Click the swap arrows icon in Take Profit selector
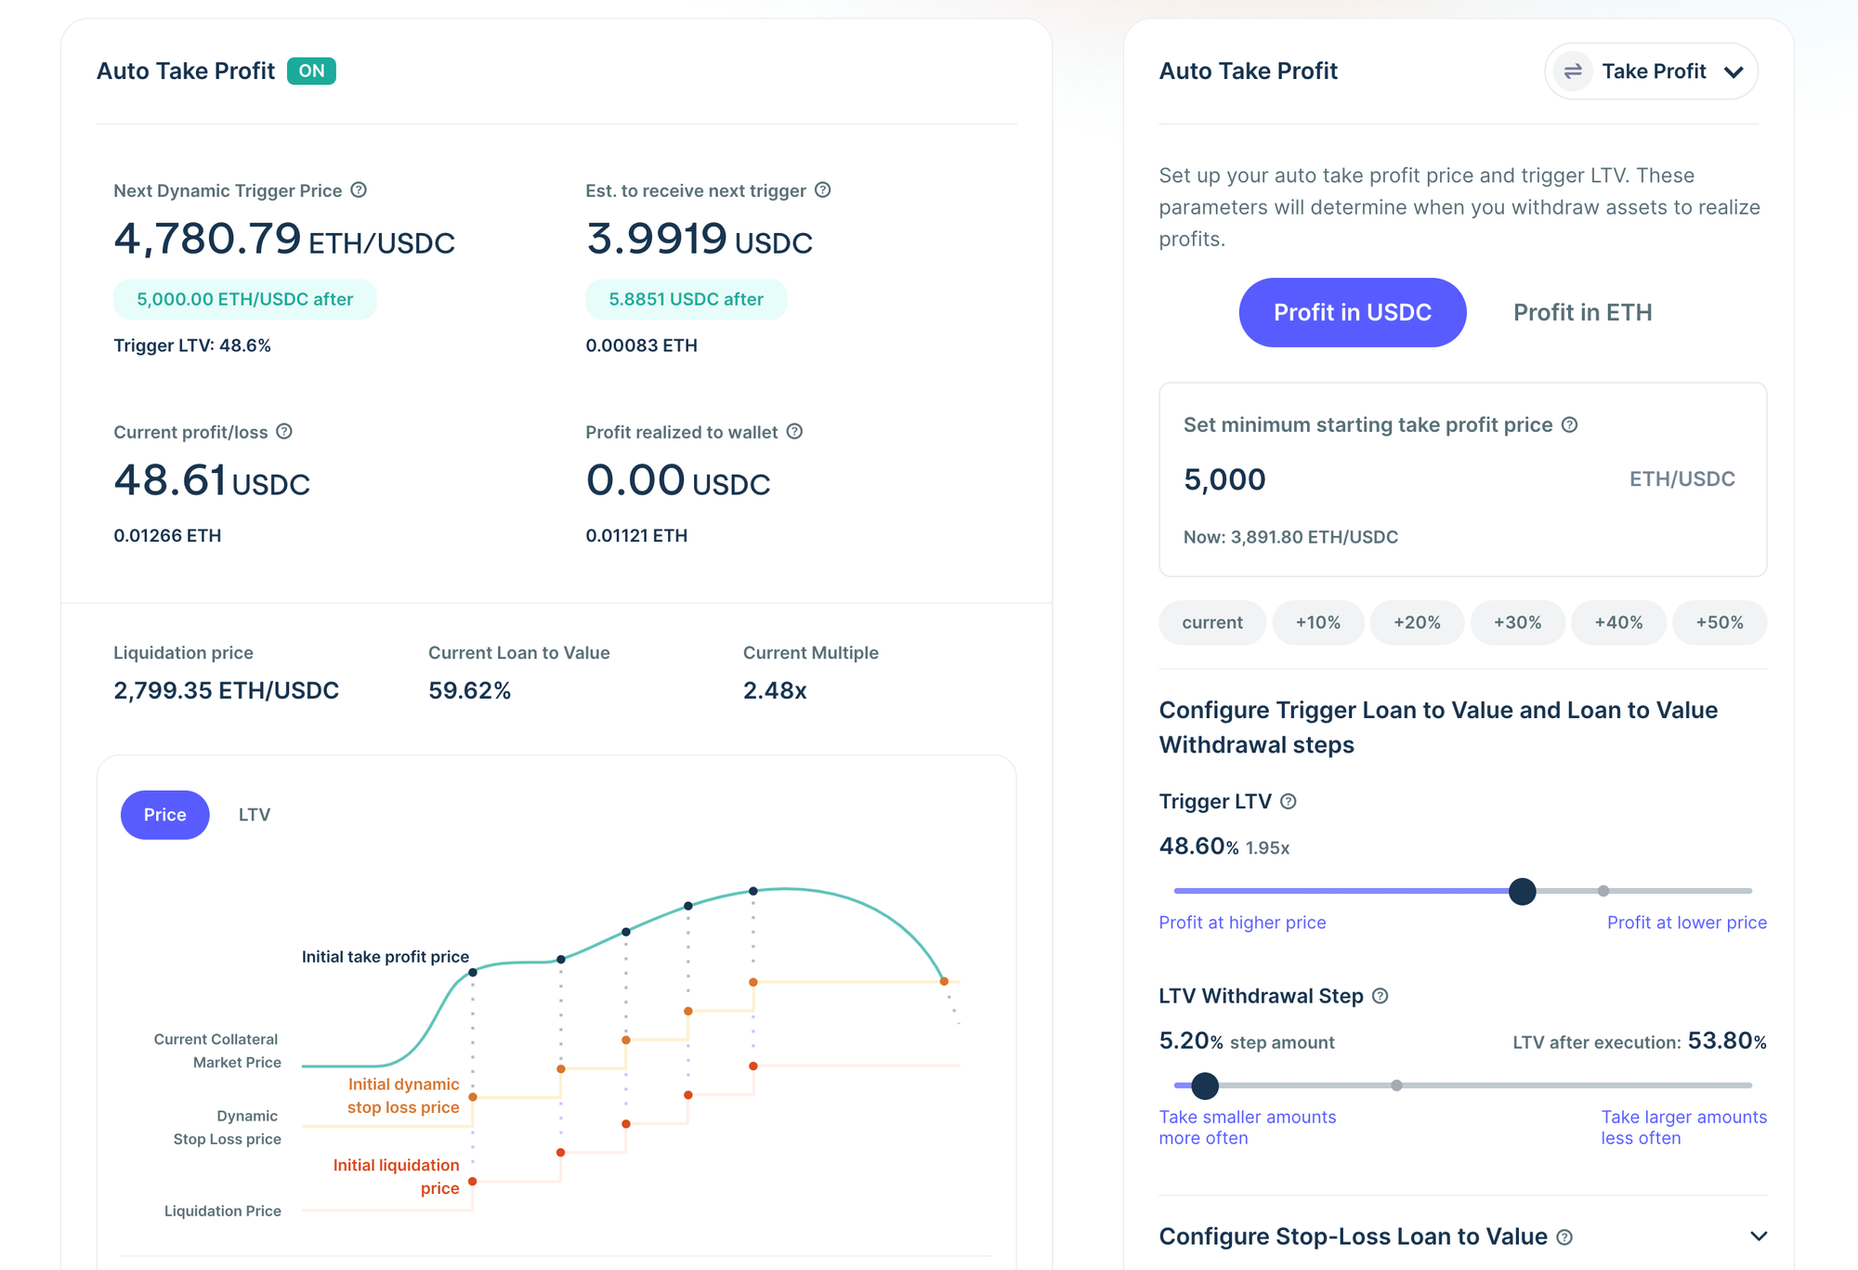 pyautogui.click(x=1573, y=72)
